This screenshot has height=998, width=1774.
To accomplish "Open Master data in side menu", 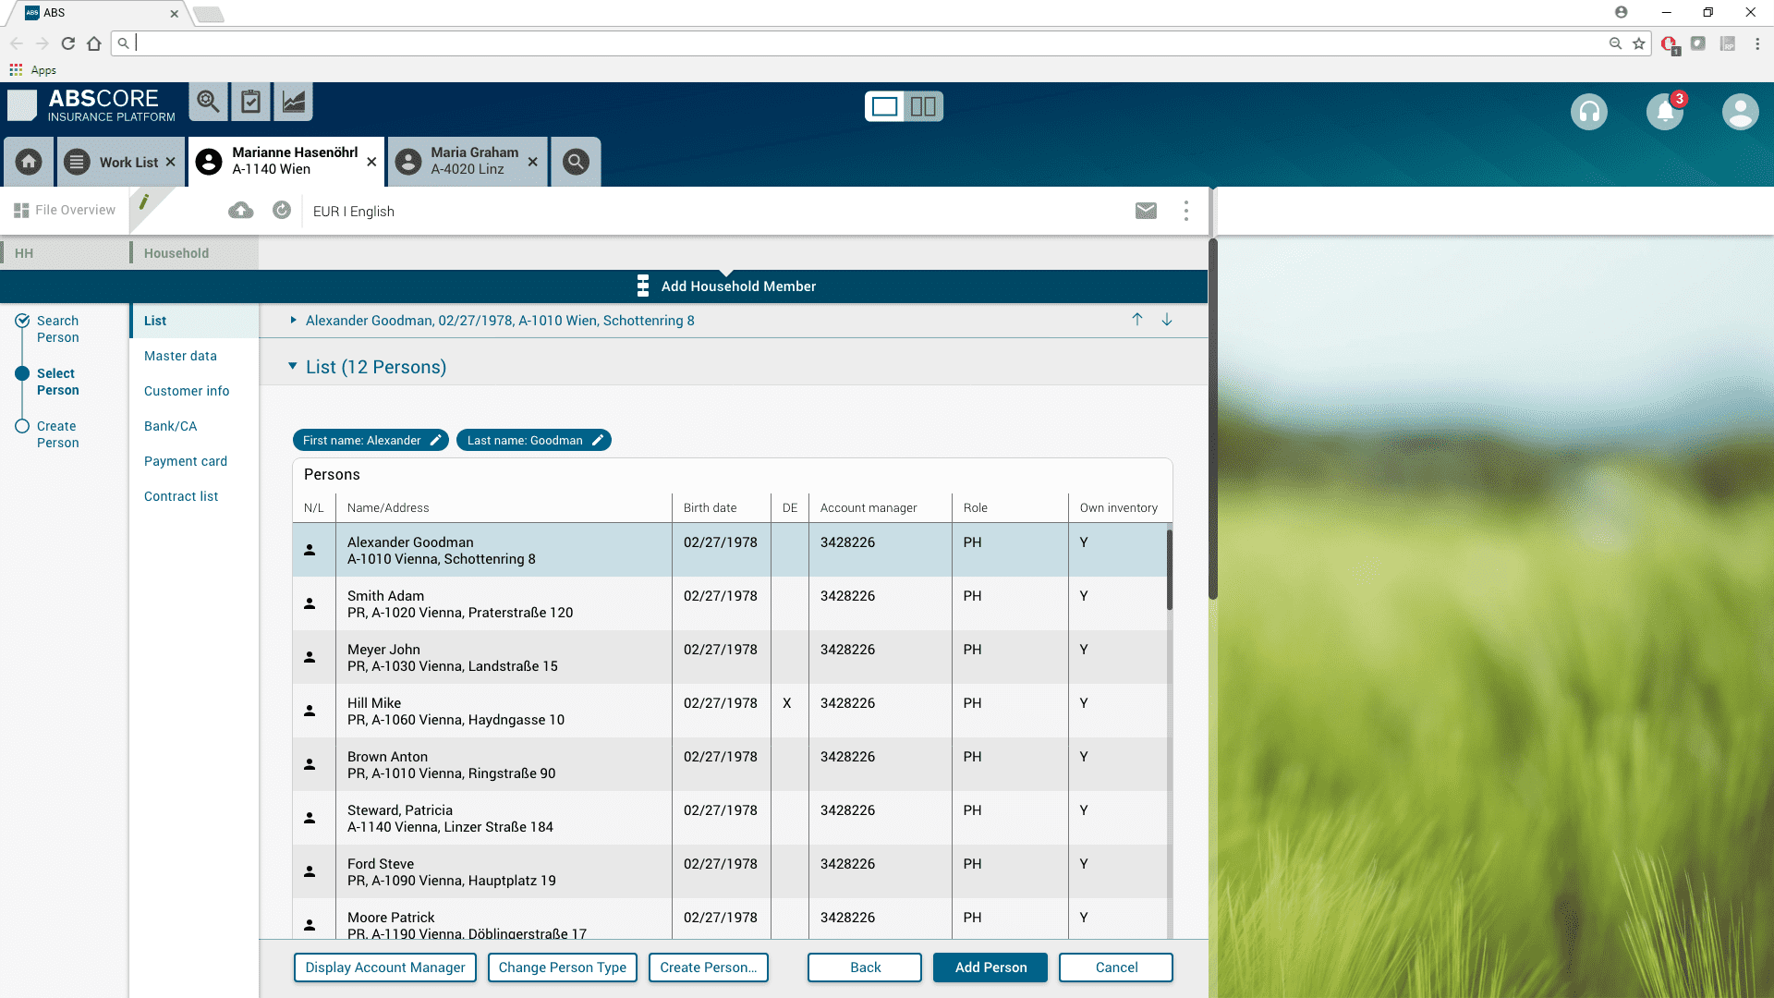I will coord(180,356).
